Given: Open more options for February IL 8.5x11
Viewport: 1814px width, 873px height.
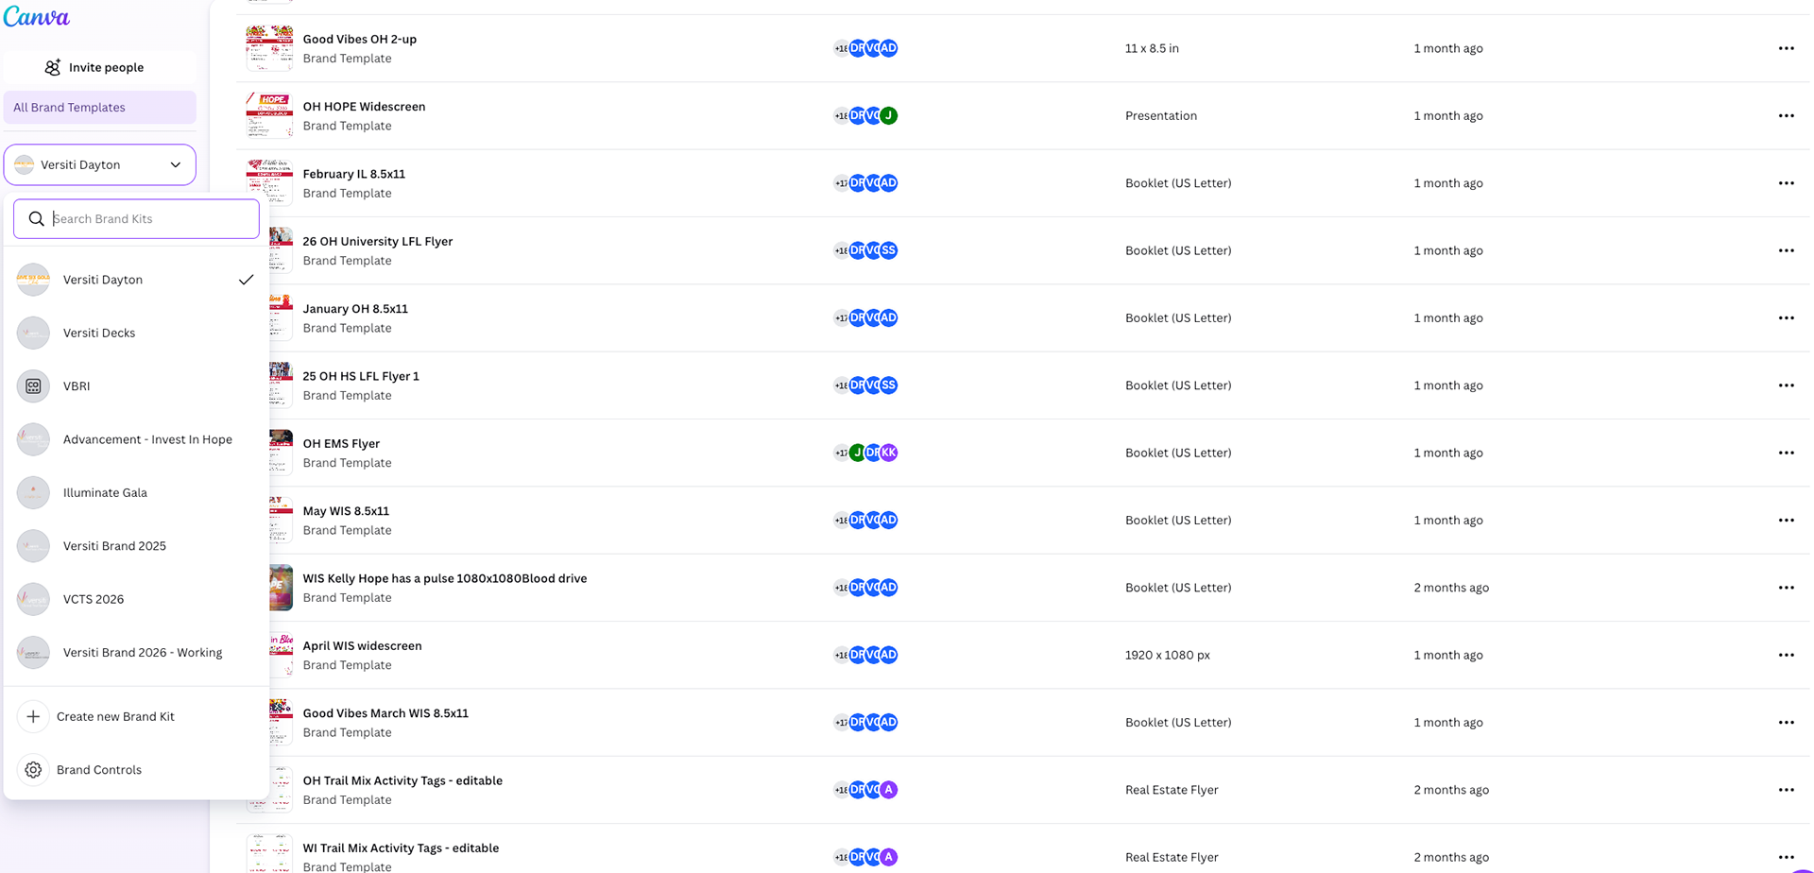Looking at the screenshot, I should click(1786, 183).
